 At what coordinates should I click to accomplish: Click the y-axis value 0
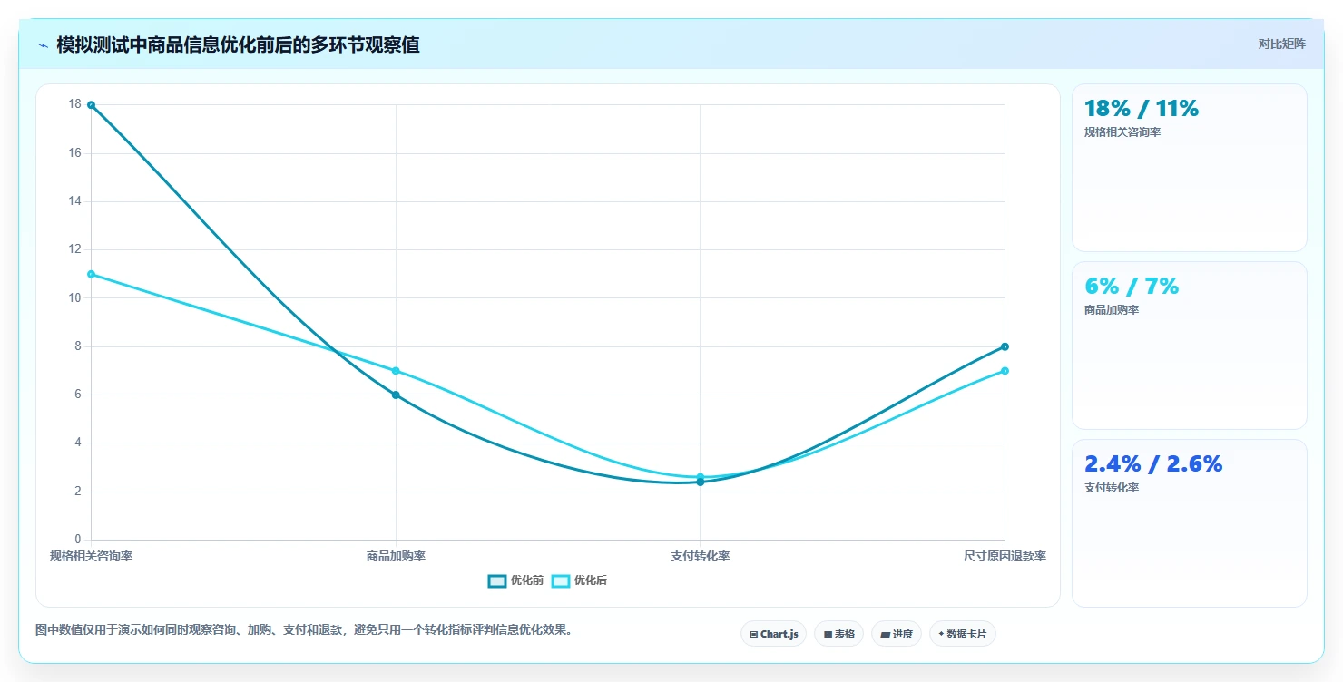tap(78, 540)
